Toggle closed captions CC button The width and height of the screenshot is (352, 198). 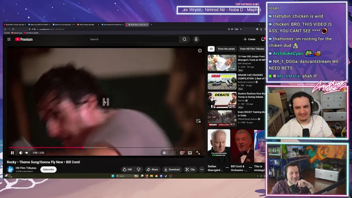click(x=173, y=153)
